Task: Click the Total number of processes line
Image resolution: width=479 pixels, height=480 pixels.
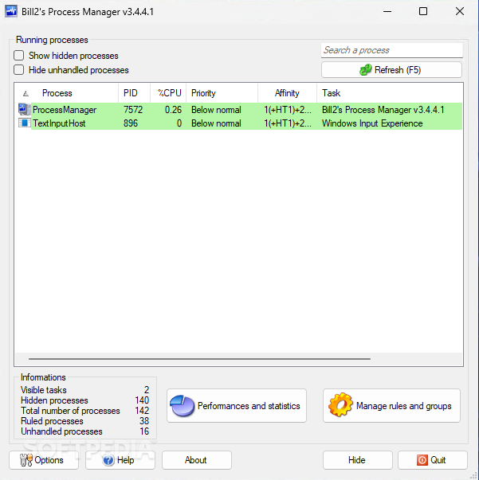Action: click(85, 411)
